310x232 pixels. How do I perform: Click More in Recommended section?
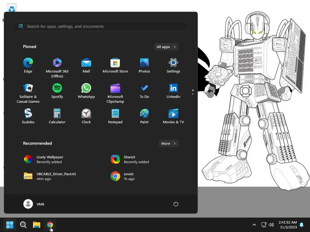[x=168, y=143]
